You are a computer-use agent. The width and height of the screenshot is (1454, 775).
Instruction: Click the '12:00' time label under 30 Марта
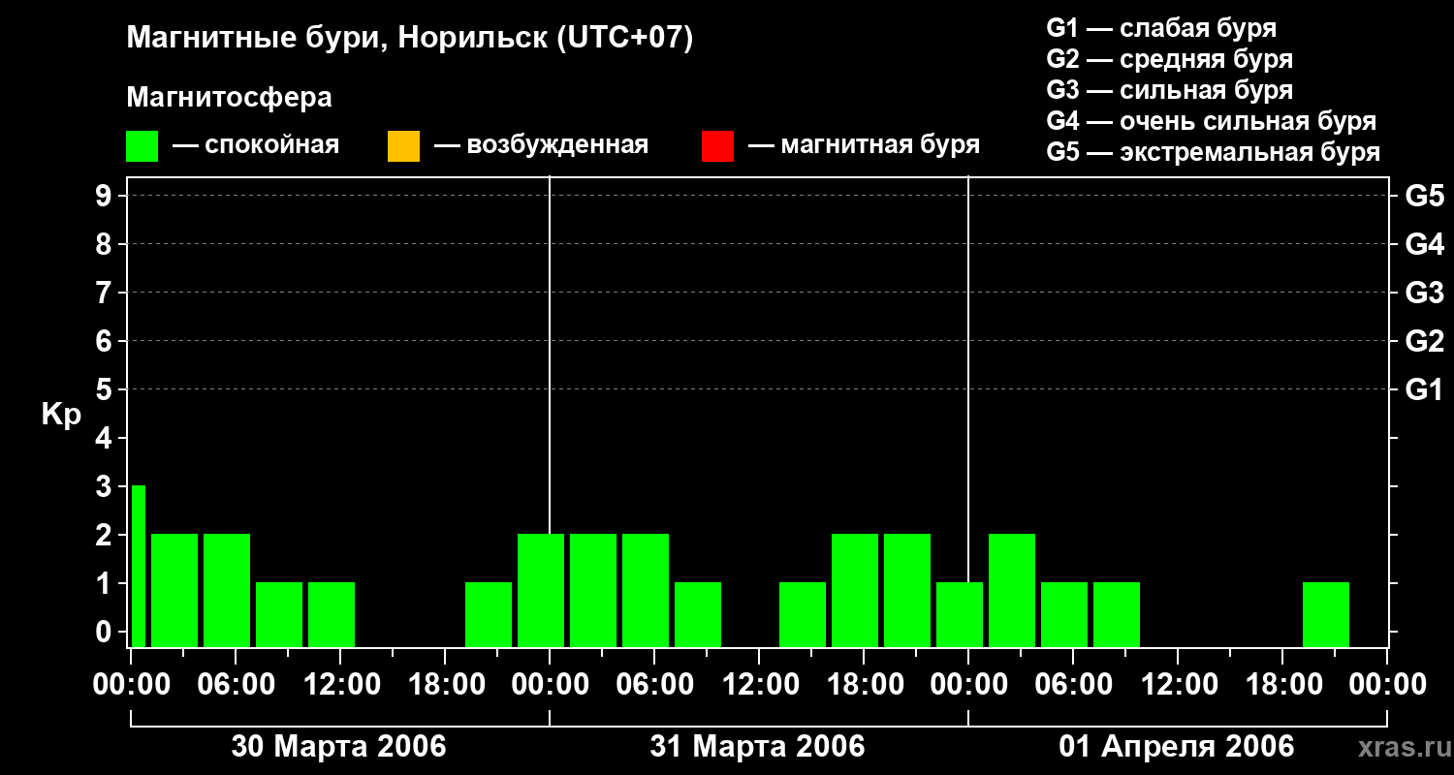pos(341,686)
